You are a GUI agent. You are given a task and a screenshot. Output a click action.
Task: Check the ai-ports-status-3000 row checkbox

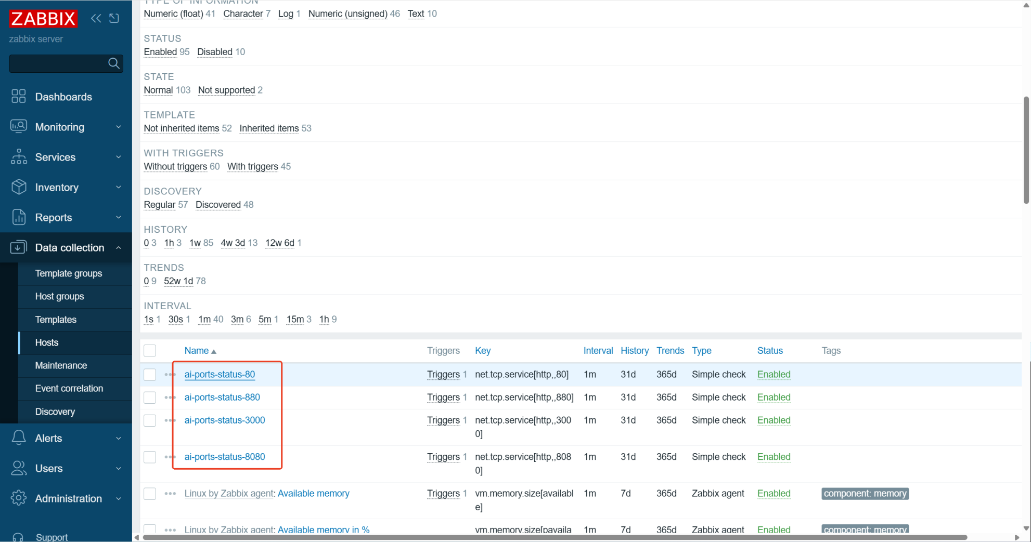click(150, 420)
